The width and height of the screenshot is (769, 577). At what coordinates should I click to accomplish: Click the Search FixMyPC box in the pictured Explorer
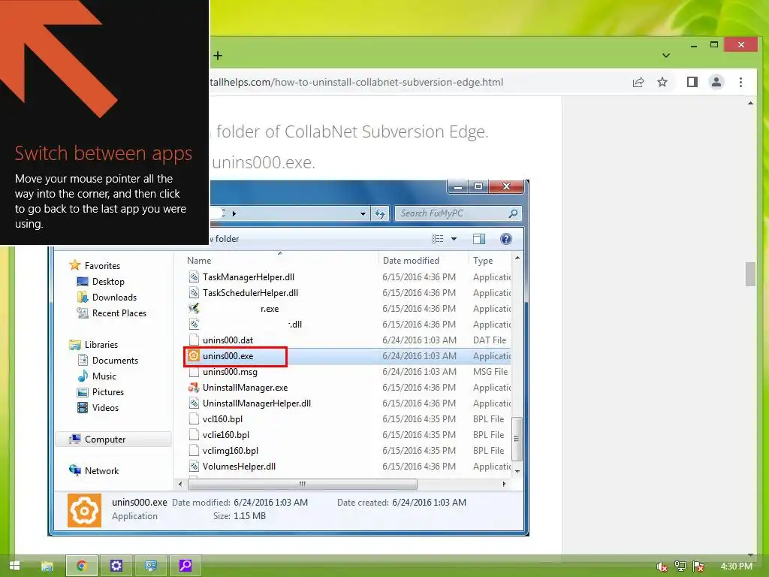tap(457, 213)
